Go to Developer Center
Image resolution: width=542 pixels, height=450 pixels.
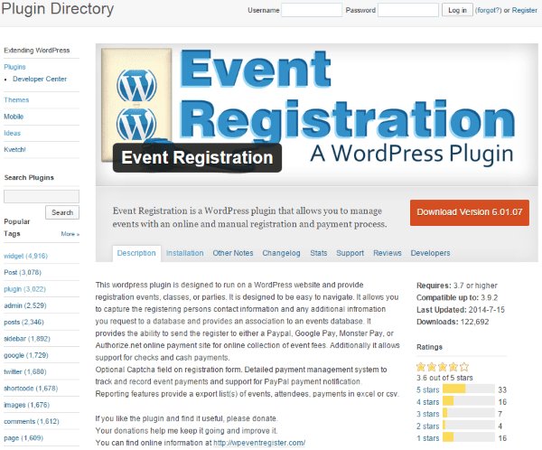coord(40,79)
